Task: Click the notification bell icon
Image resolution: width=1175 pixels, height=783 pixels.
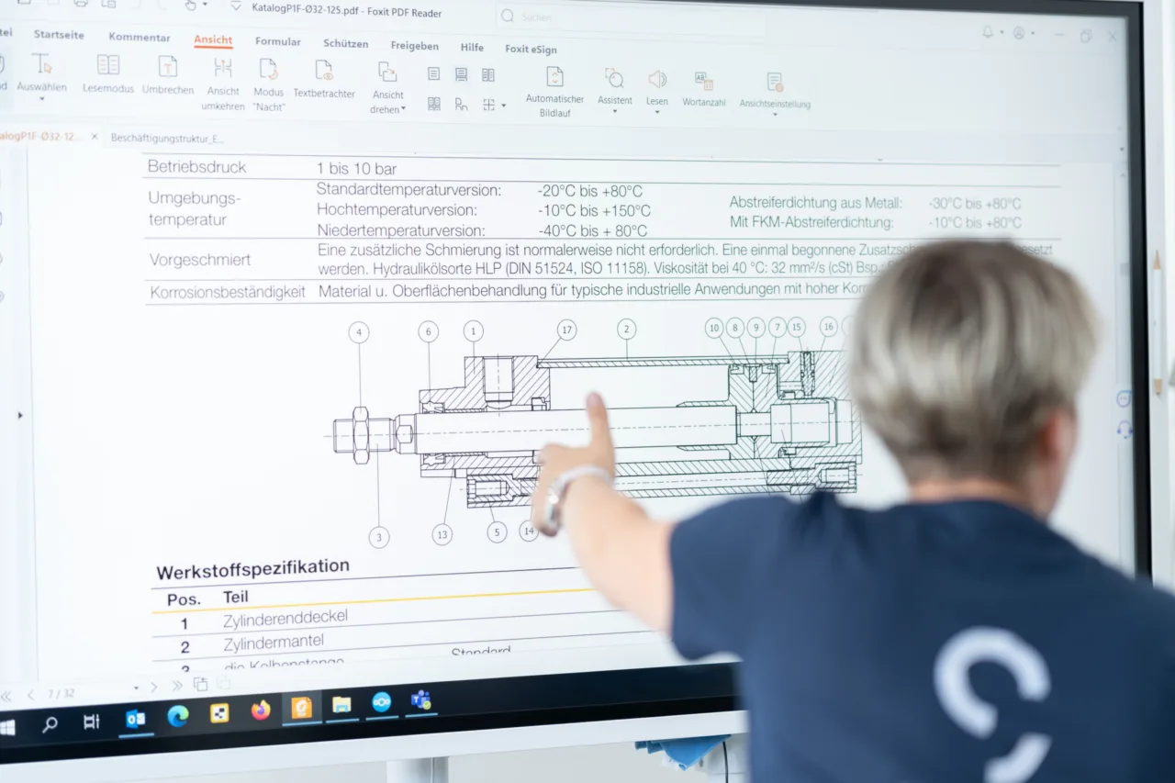Action: pyautogui.click(x=988, y=33)
